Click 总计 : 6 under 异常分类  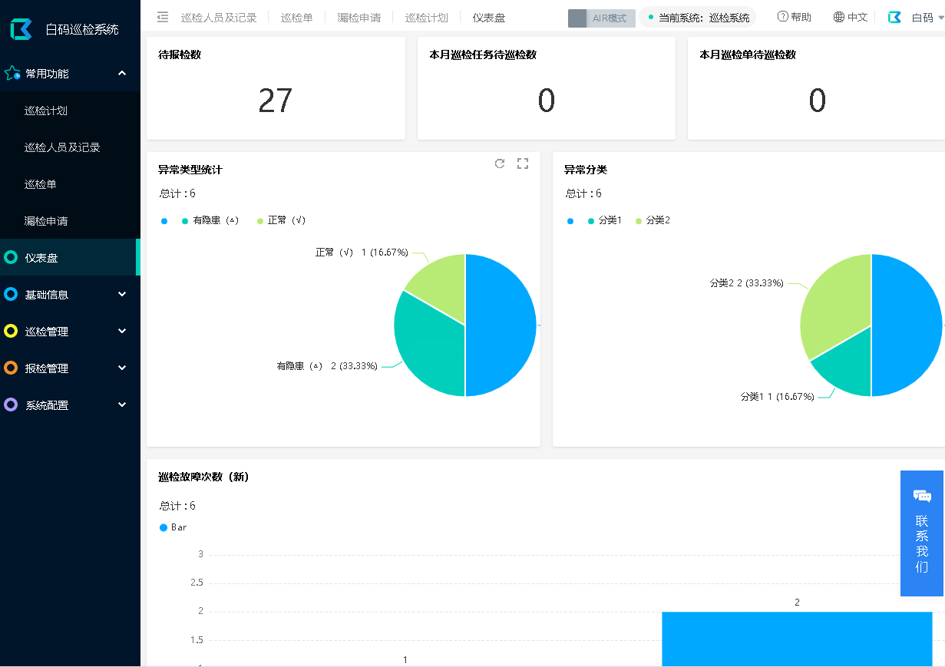(583, 193)
